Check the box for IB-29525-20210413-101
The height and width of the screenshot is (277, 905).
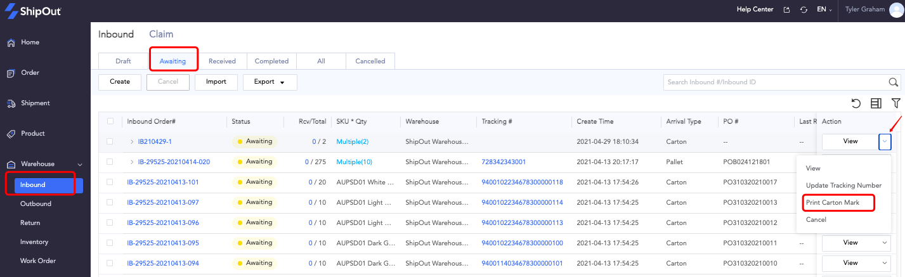point(110,182)
